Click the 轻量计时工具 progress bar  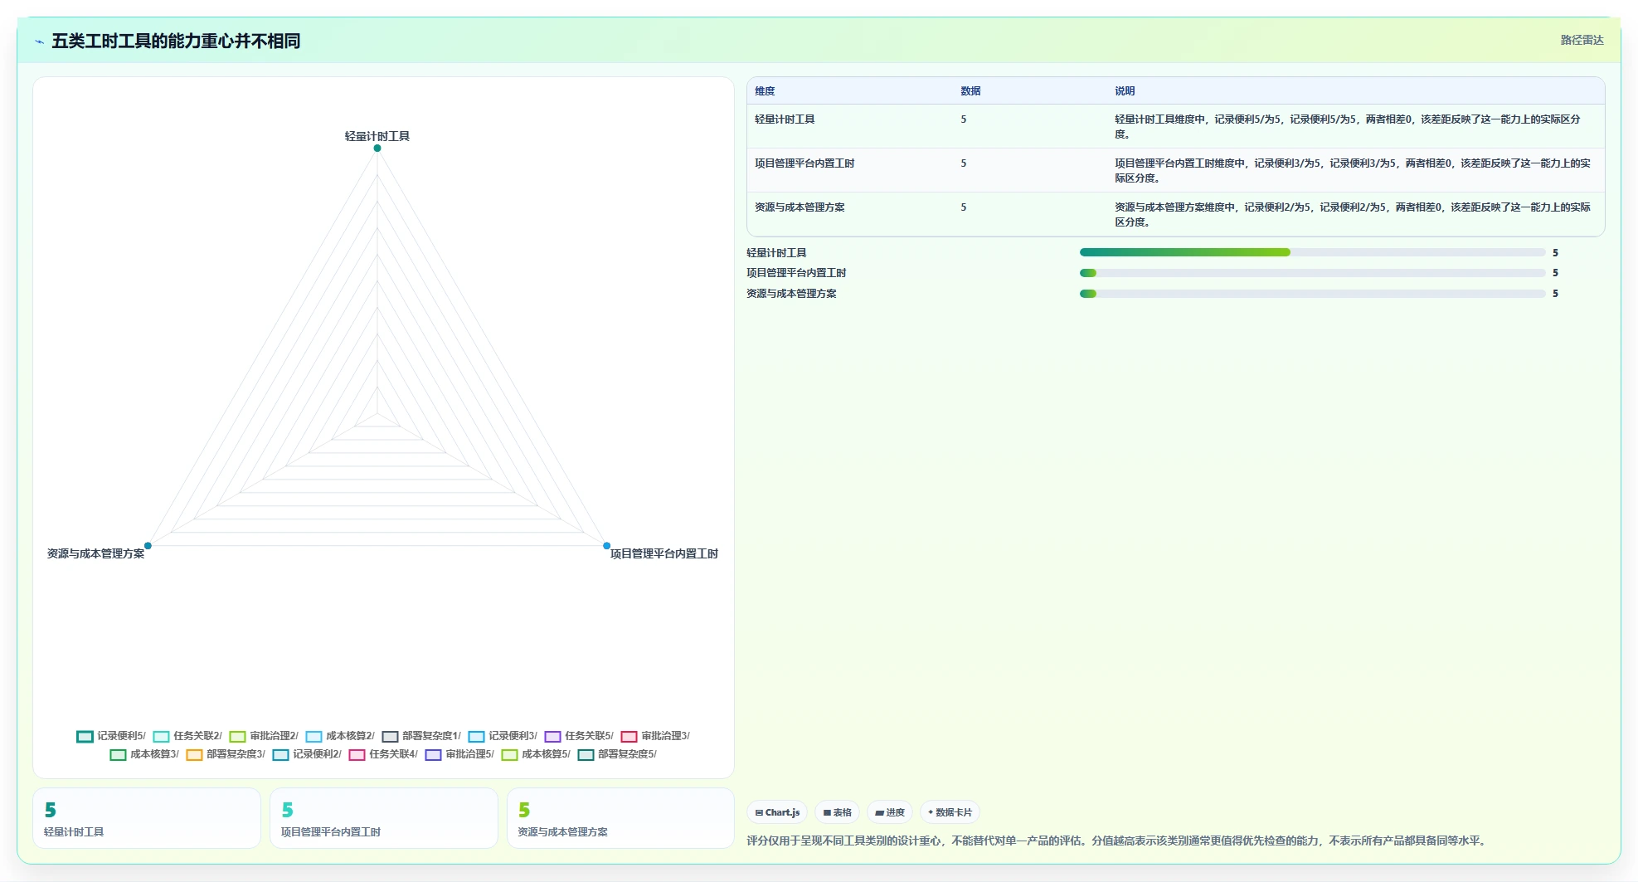(x=1312, y=252)
